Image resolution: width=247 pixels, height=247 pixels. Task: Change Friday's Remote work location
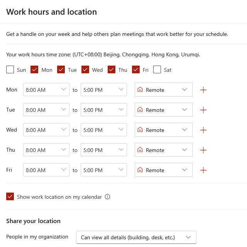point(163,170)
